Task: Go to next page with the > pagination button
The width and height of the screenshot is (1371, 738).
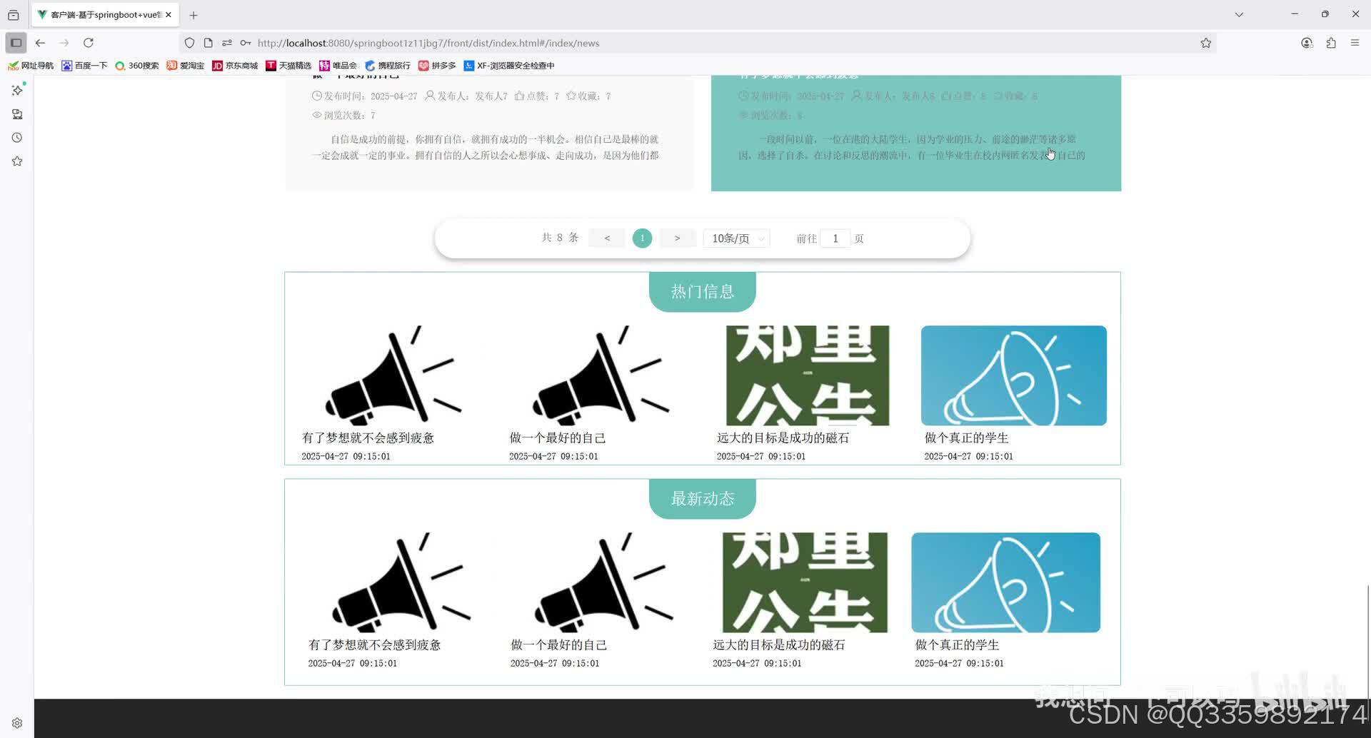Action: coord(677,238)
